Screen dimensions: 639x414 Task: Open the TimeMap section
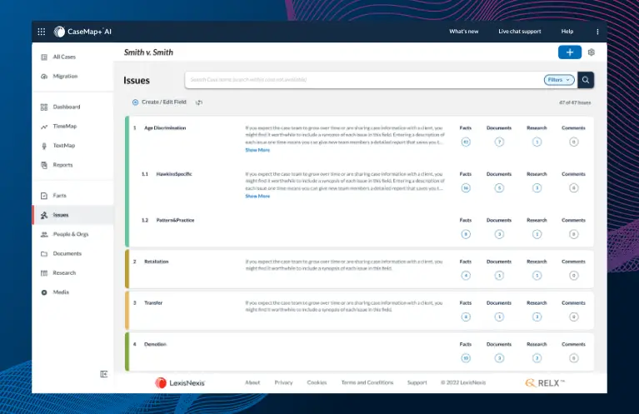(x=65, y=127)
